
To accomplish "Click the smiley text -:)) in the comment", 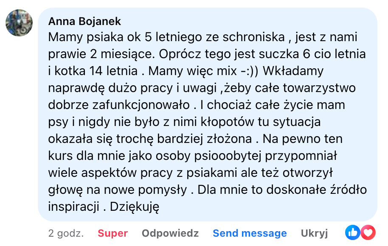I will (x=250, y=71).
